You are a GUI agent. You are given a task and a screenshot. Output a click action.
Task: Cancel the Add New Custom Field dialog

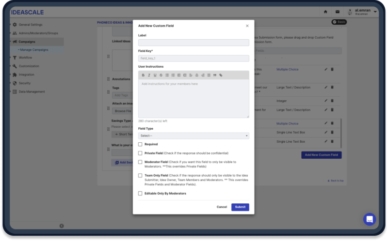222,207
